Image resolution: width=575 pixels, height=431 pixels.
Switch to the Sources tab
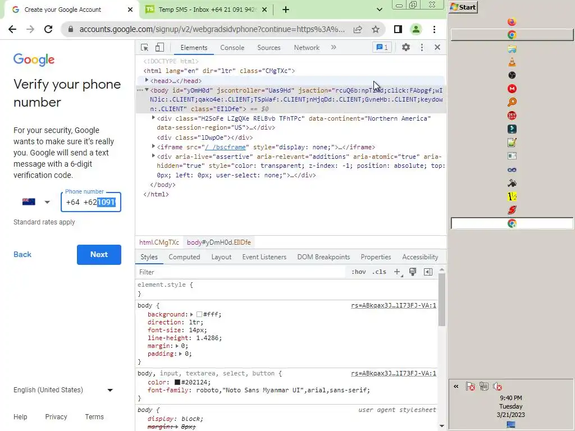click(269, 48)
